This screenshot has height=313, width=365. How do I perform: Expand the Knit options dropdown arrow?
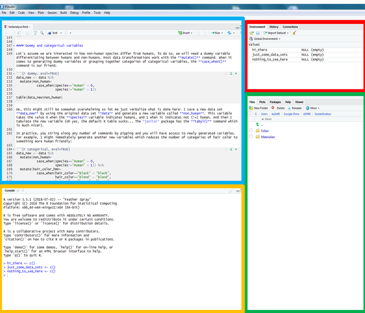pyautogui.click(x=61, y=33)
